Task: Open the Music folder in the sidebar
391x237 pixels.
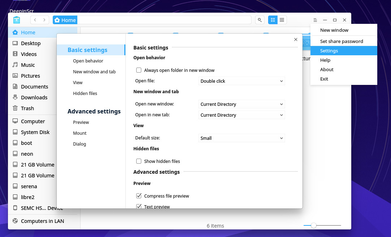Action: click(x=29, y=65)
